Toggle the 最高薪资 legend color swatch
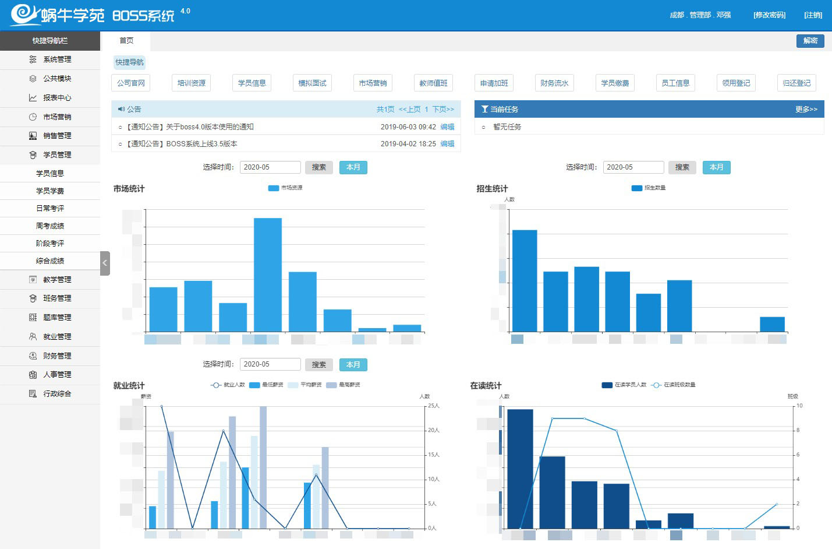 pos(331,385)
